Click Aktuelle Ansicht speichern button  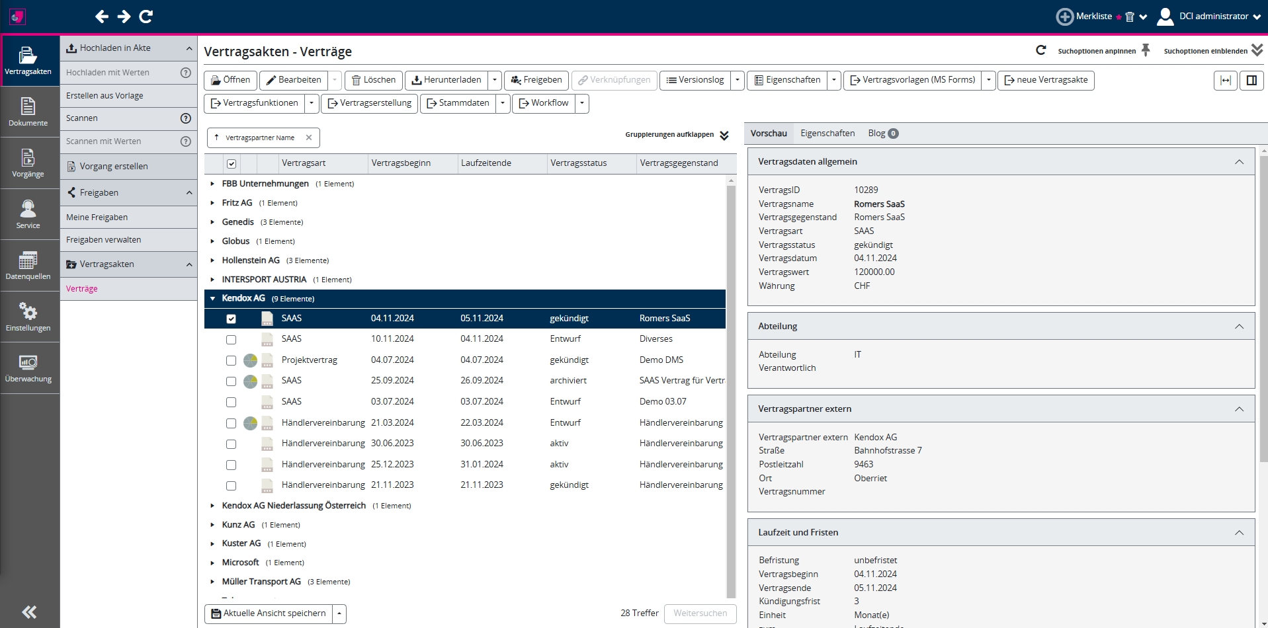coord(269,613)
